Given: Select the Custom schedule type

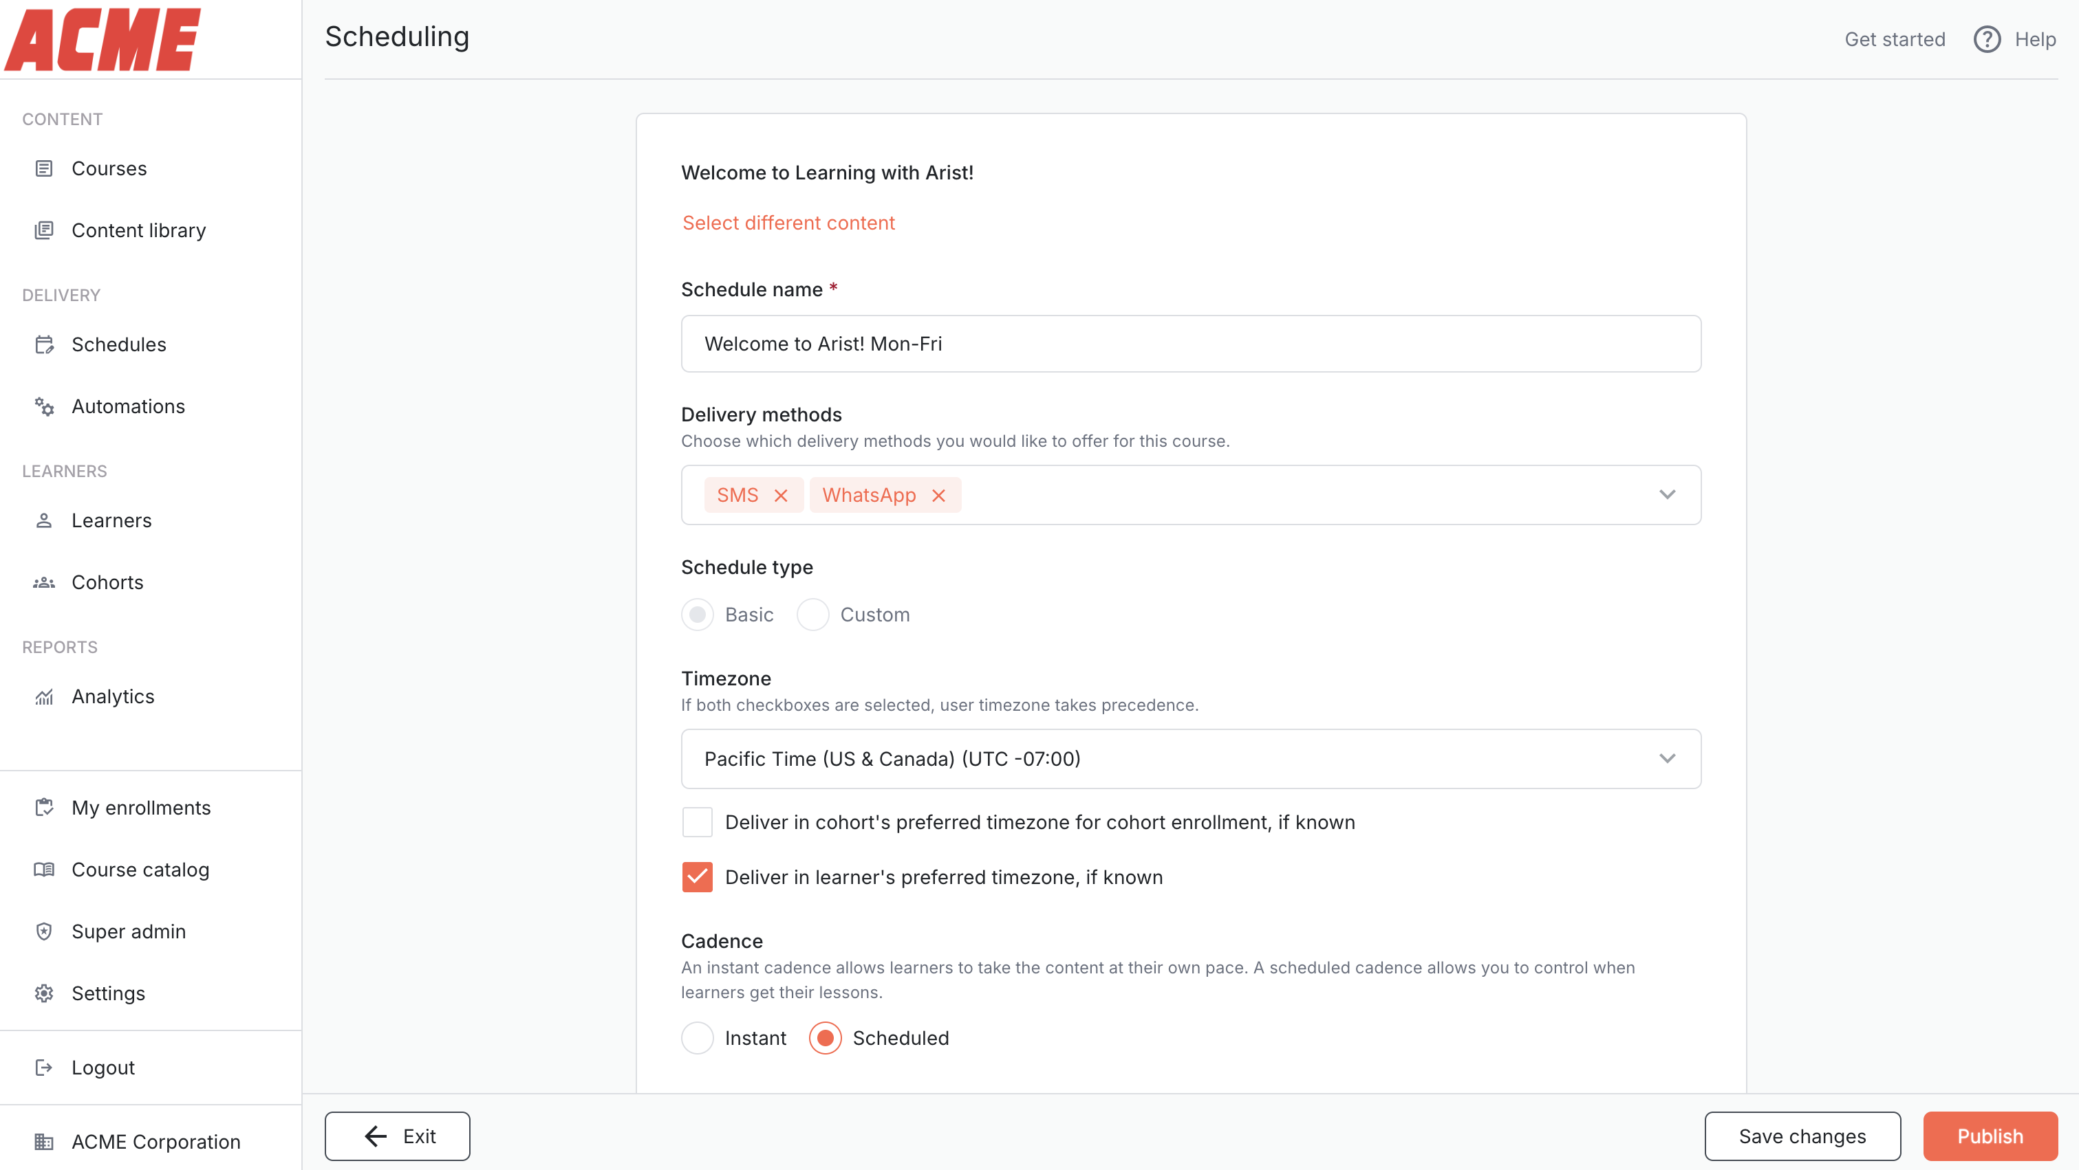Looking at the screenshot, I should pos(812,615).
